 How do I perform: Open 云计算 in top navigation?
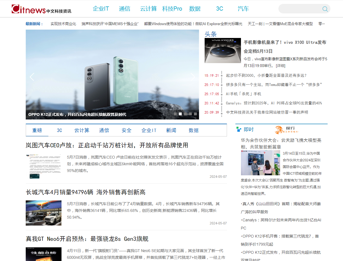coord(148,9)
